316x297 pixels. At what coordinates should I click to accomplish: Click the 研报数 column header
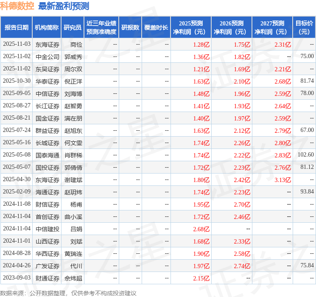coord(130,28)
